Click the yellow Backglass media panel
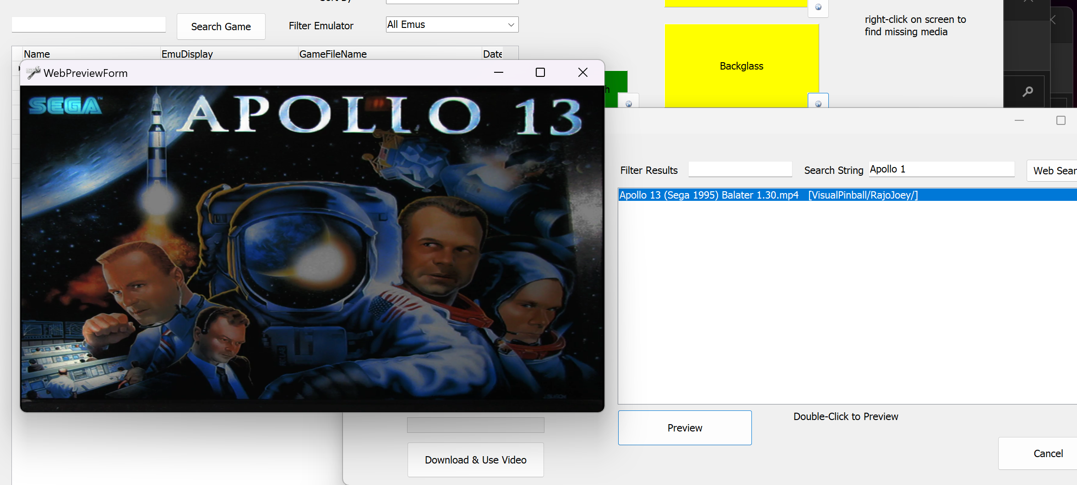Viewport: 1077px width, 485px height. pos(741,66)
